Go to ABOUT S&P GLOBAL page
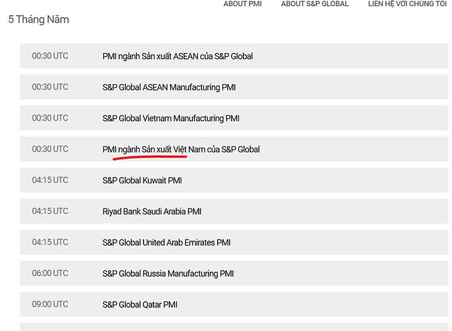Screen dimensions: 452x331 click(314, 4)
